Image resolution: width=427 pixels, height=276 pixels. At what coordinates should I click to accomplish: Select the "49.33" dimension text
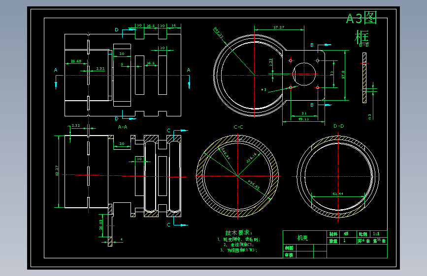pyautogui.click(x=303, y=119)
